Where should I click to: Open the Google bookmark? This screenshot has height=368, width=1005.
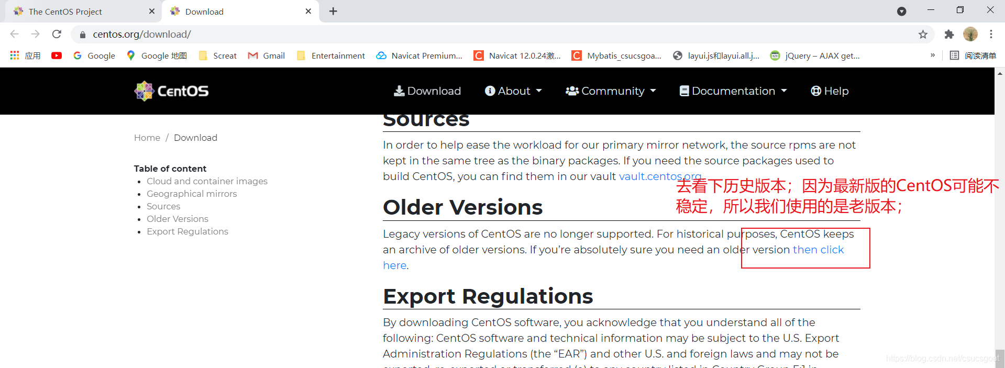pos(94,55)
